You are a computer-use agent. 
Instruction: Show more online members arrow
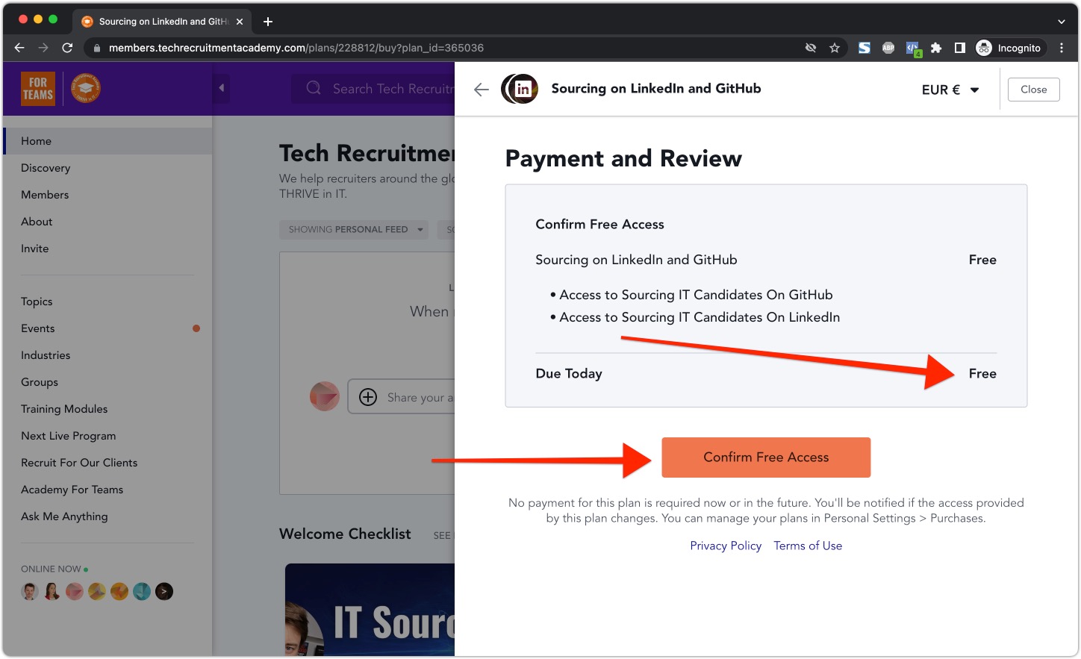click(164, 592)
